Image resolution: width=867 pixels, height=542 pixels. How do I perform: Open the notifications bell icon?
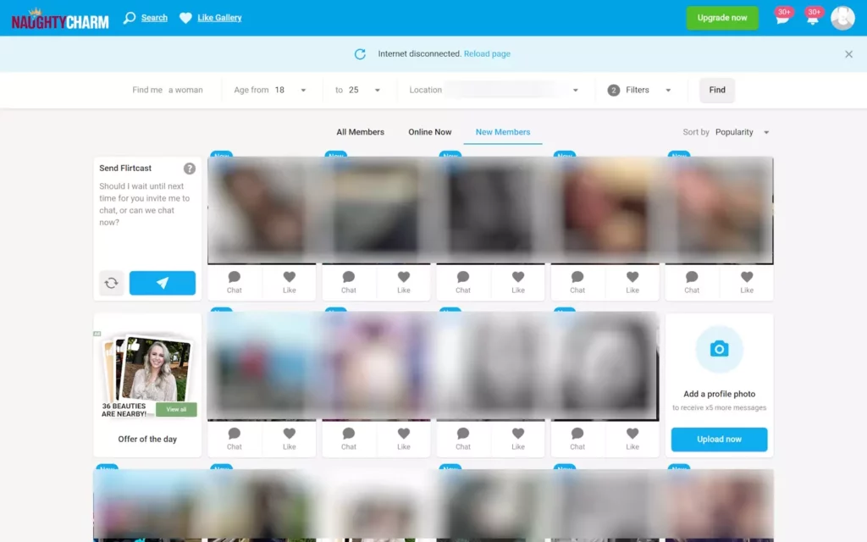(x=812, y=18)
